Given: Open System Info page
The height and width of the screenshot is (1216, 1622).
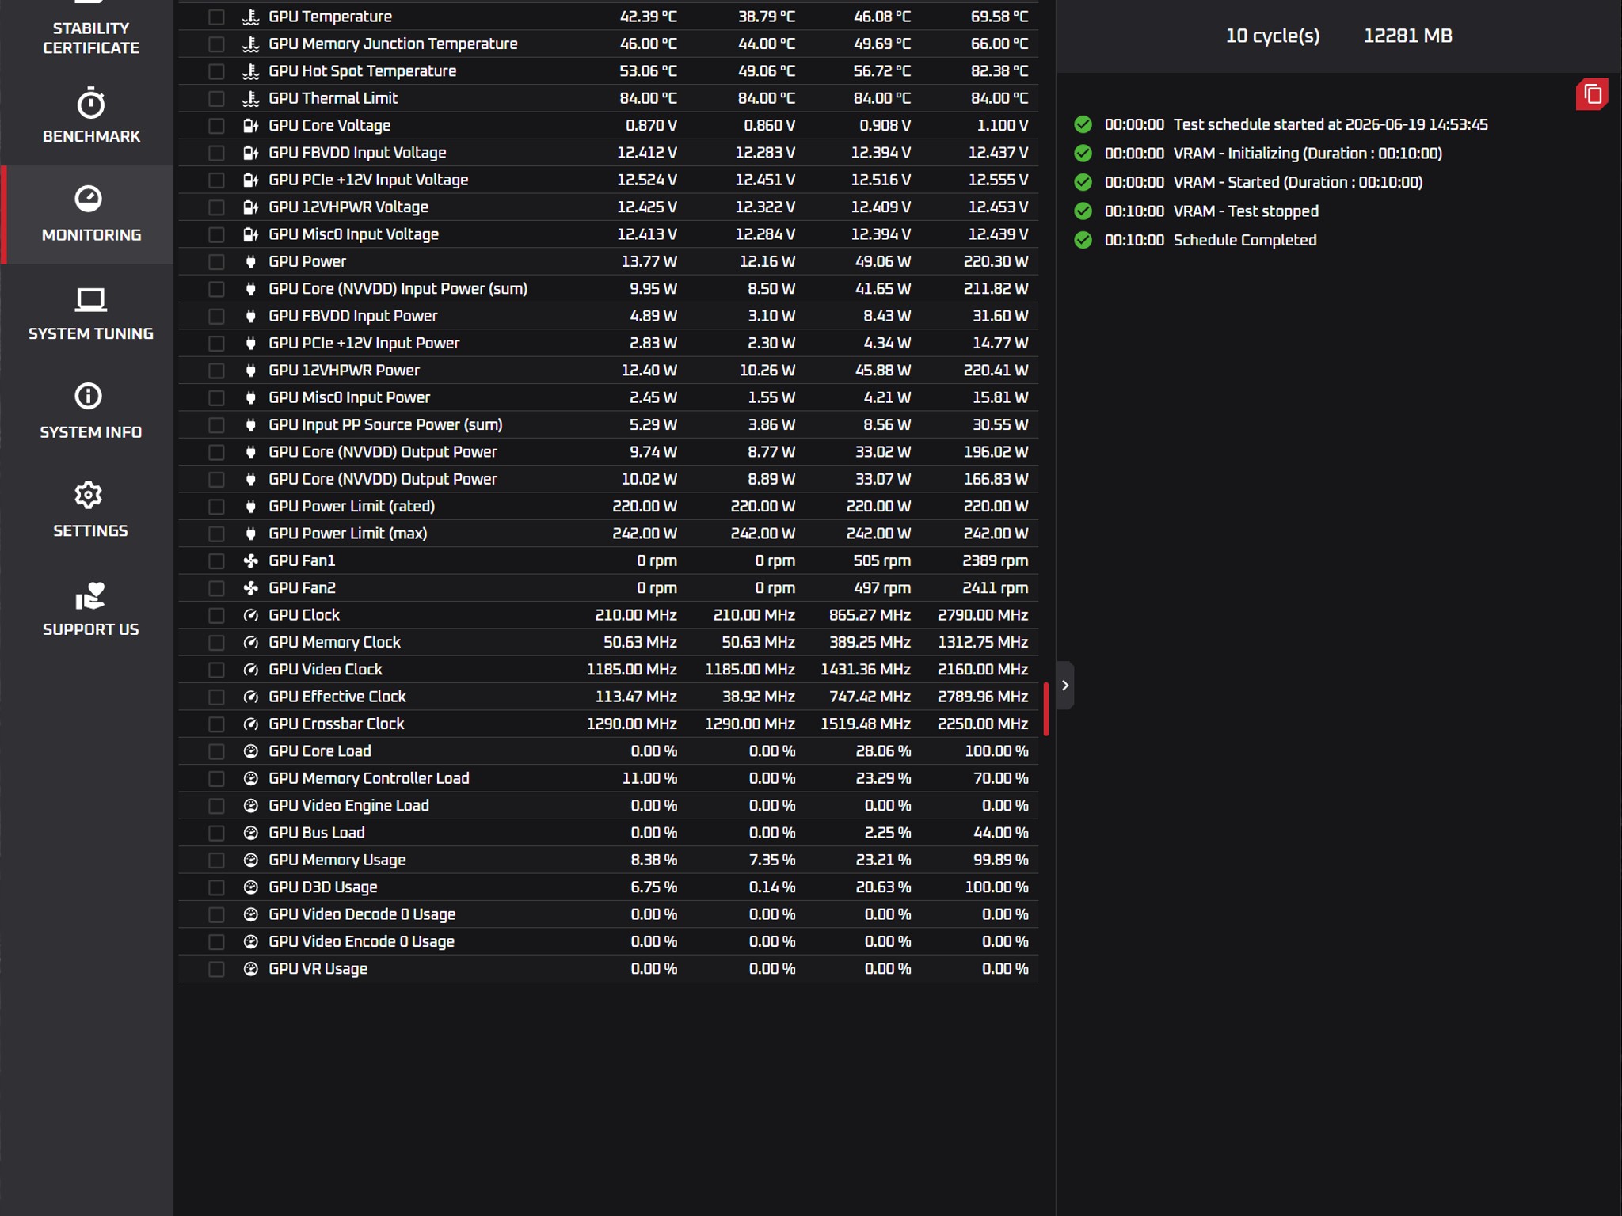Looking at the screenshot, I should [x=90, y=412].
